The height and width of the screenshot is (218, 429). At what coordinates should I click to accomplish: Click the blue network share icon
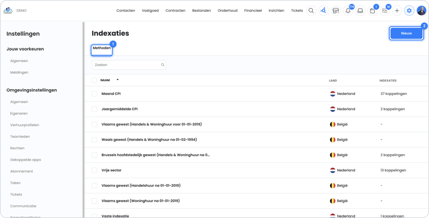pyautogui.click(x=323, y=11)
